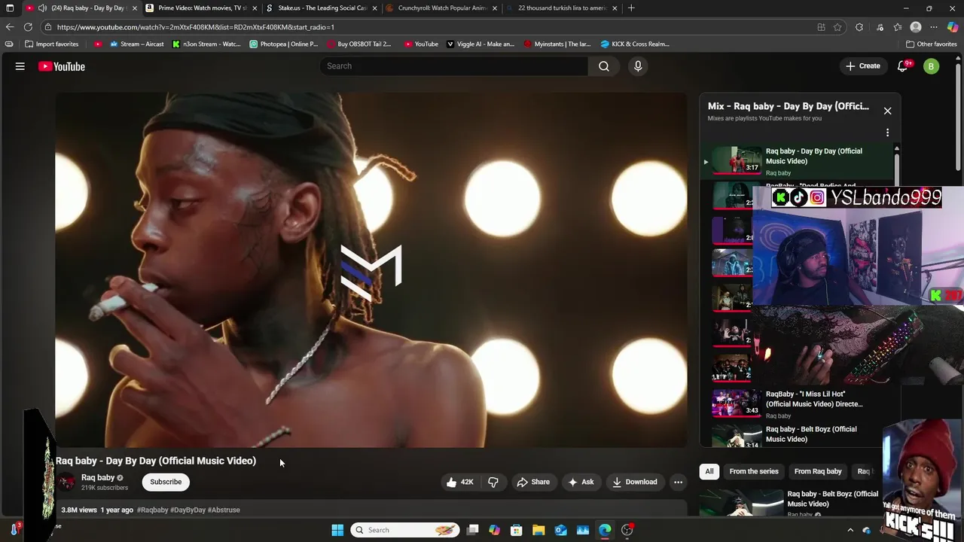This screenshot has width=964, height=542.
Task: Open a new browser tab
Action: click(631, 8)
